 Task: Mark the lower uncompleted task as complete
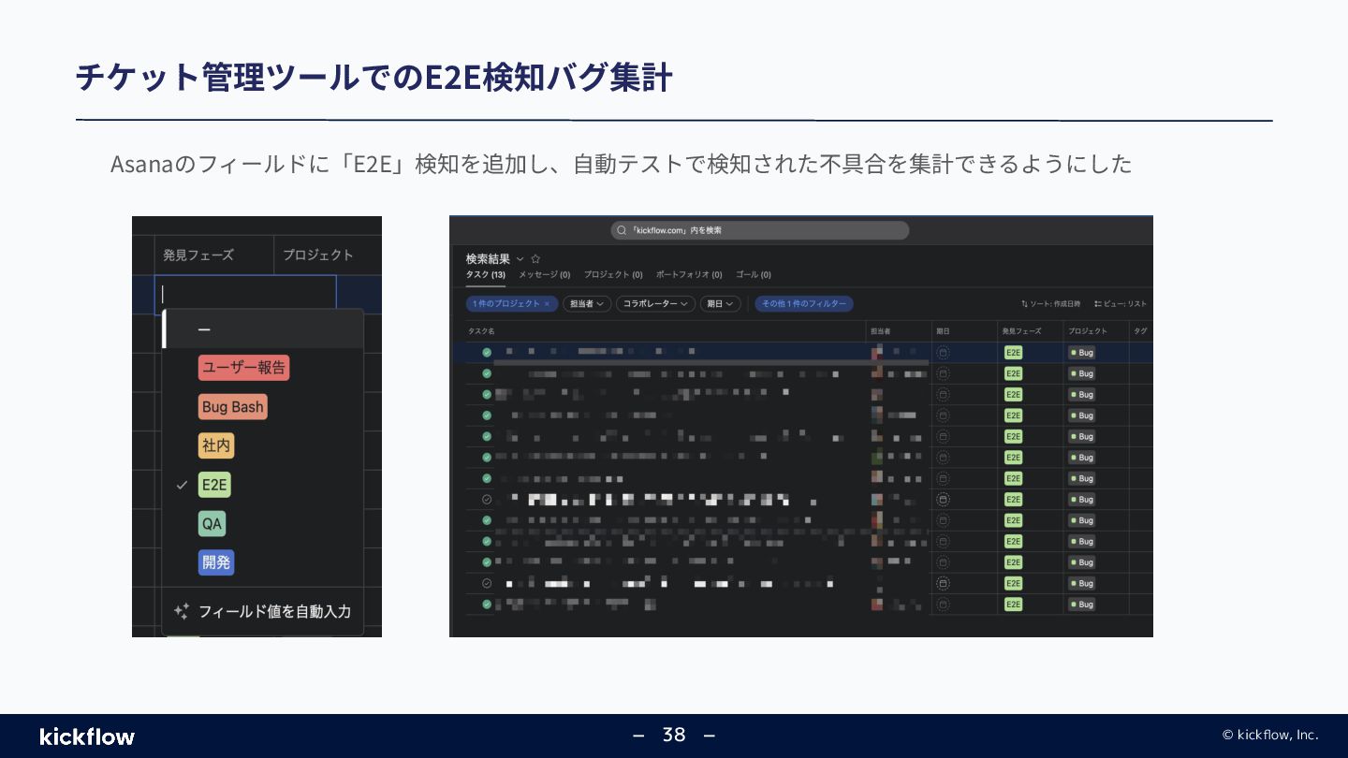tap(487, 583)
